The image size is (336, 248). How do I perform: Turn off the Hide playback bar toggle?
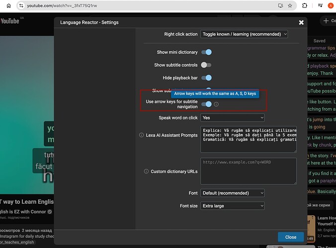coord(206,78)
